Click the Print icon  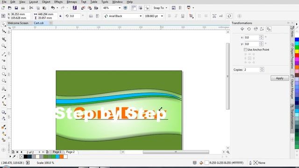(23, 8)
